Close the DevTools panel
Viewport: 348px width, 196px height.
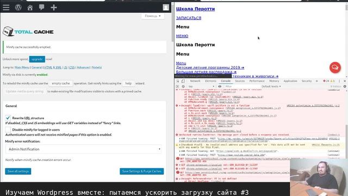tap(345, 81)
